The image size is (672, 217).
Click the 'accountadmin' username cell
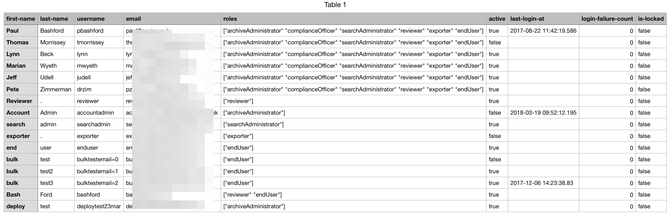tap(95, 113)
